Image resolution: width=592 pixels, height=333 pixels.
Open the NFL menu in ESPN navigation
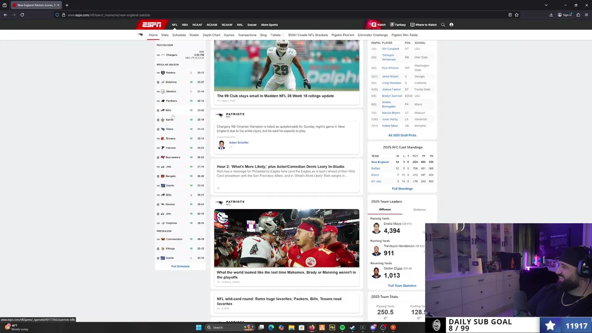(174, 25)
